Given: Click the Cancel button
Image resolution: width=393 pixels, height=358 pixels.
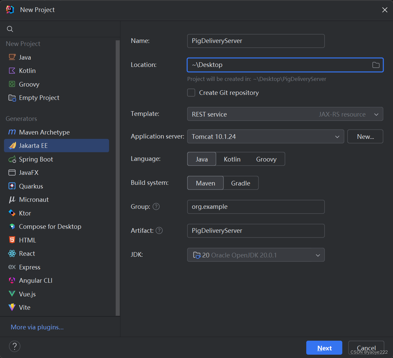Looking at the screenshot, I should [366, 348].
